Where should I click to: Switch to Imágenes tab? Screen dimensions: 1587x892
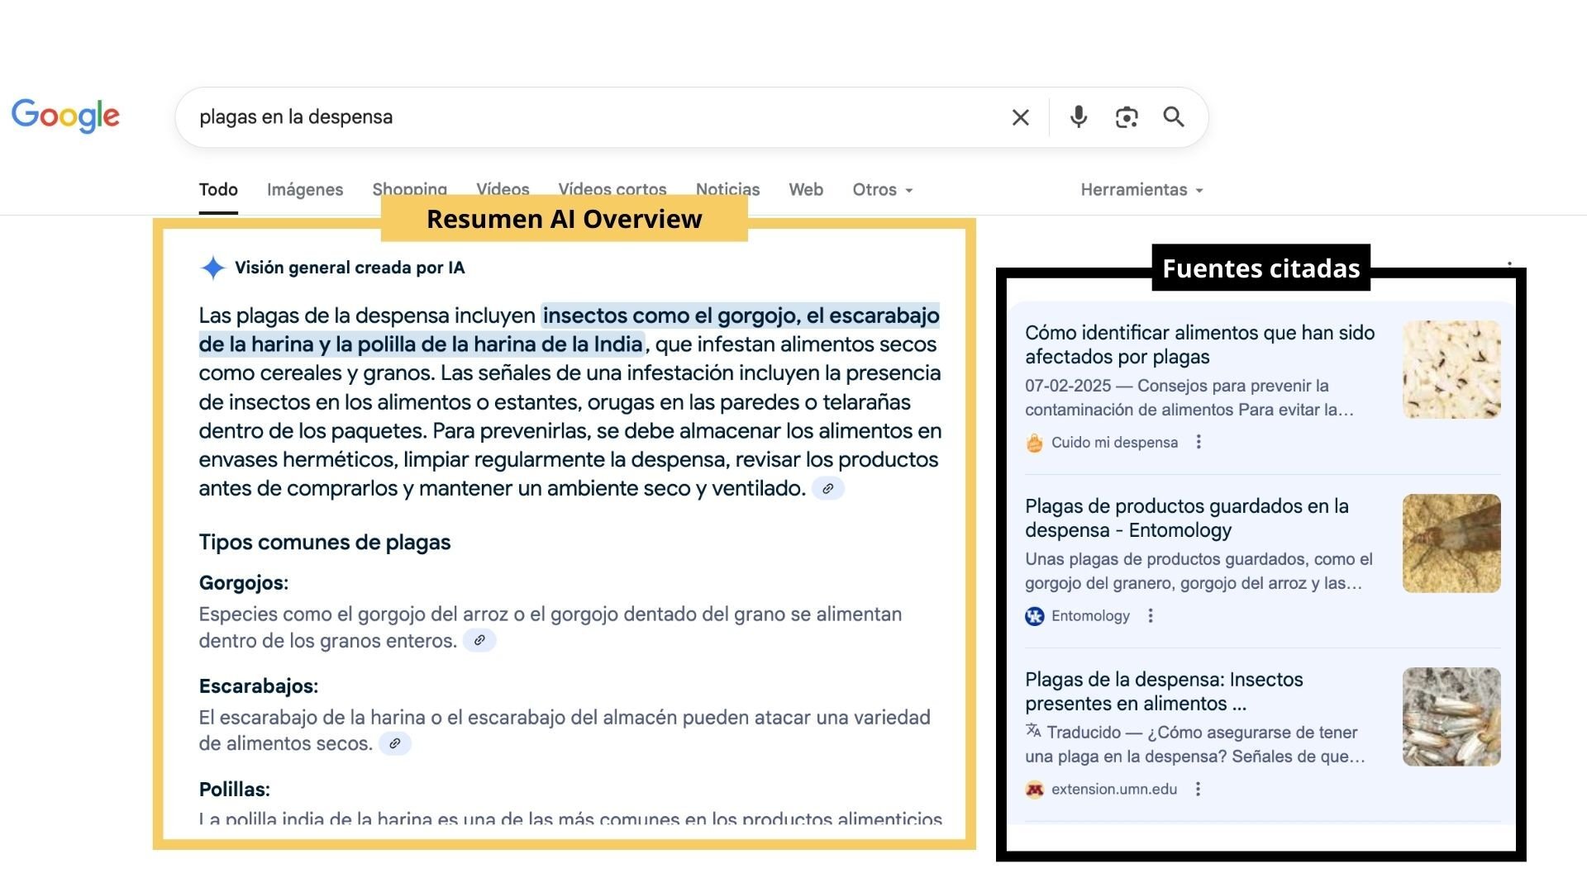[305, 190]
